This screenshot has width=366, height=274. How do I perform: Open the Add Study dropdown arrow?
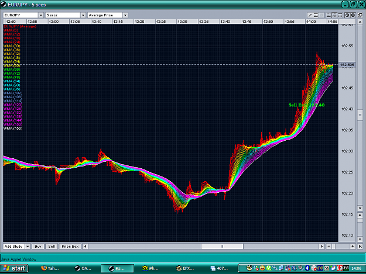28,247
